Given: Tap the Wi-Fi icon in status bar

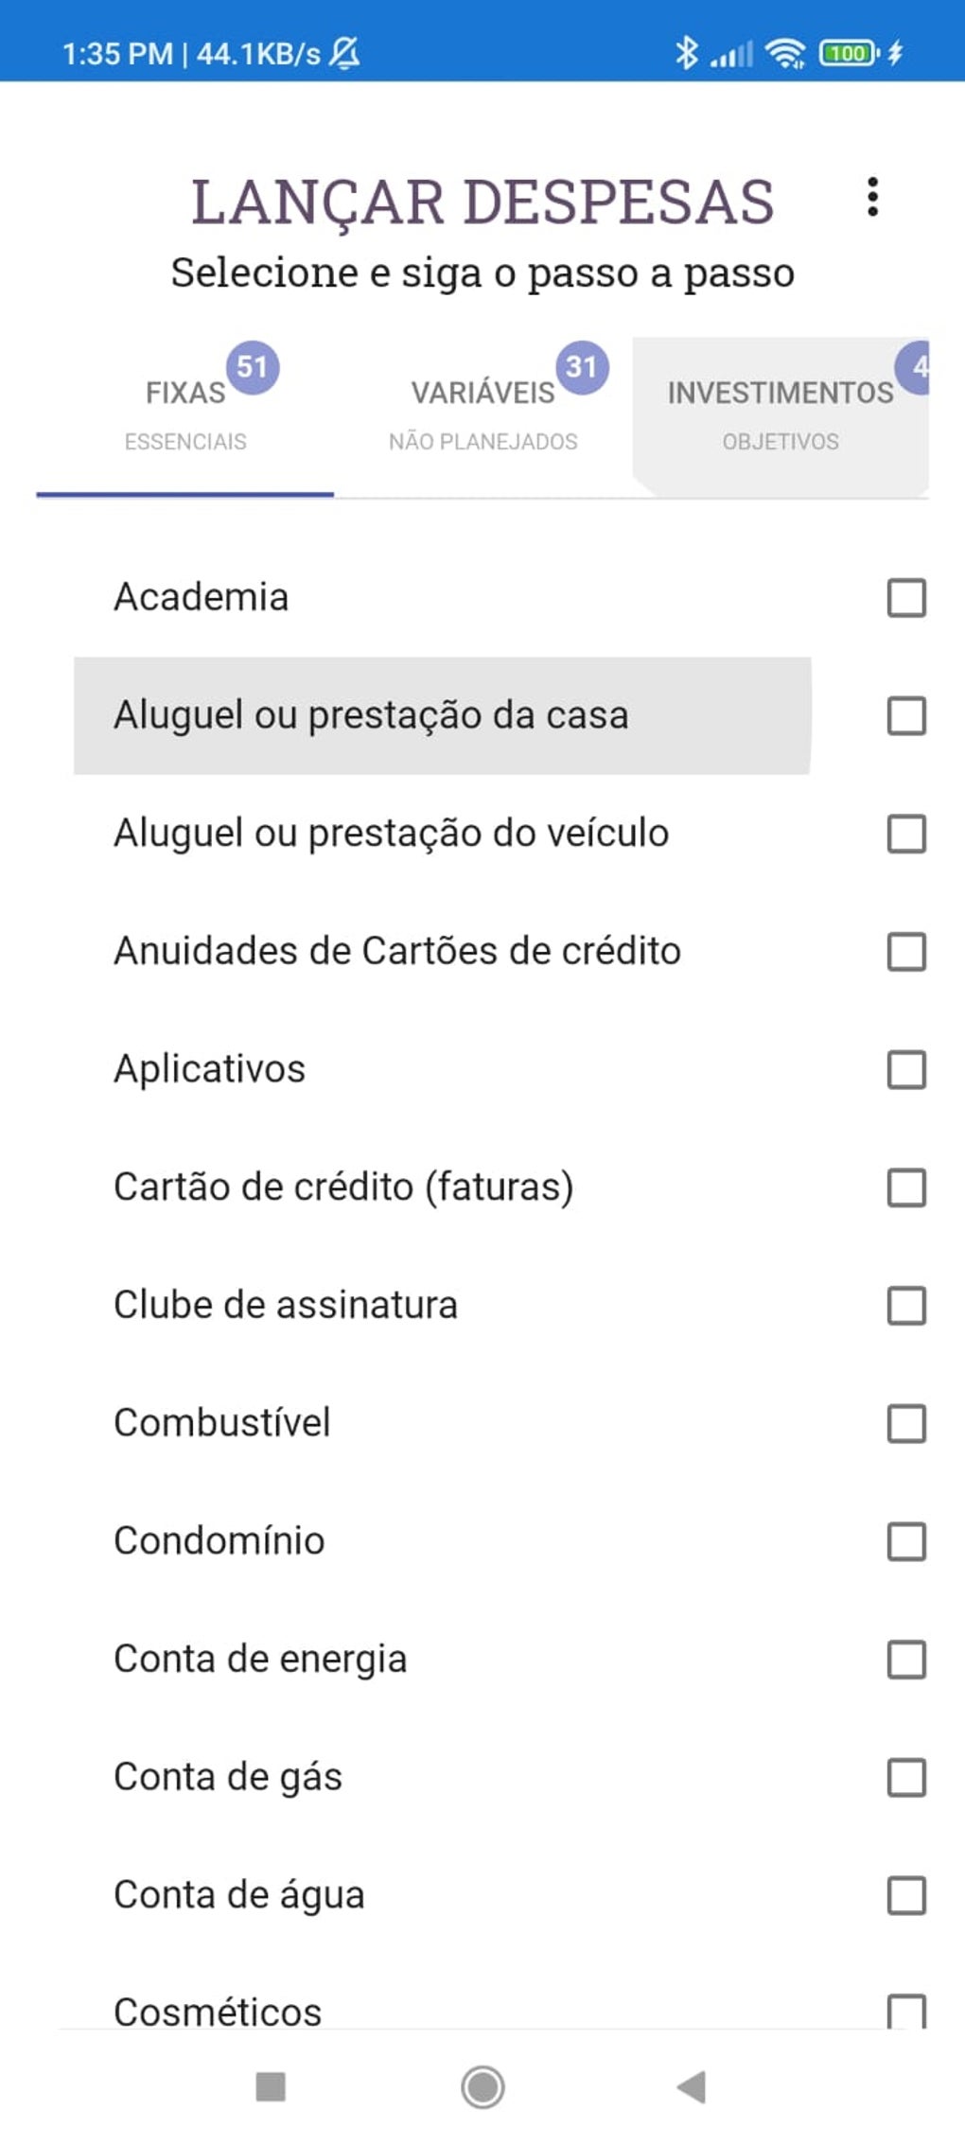Looking at the screenshot, I should [785, 53].
